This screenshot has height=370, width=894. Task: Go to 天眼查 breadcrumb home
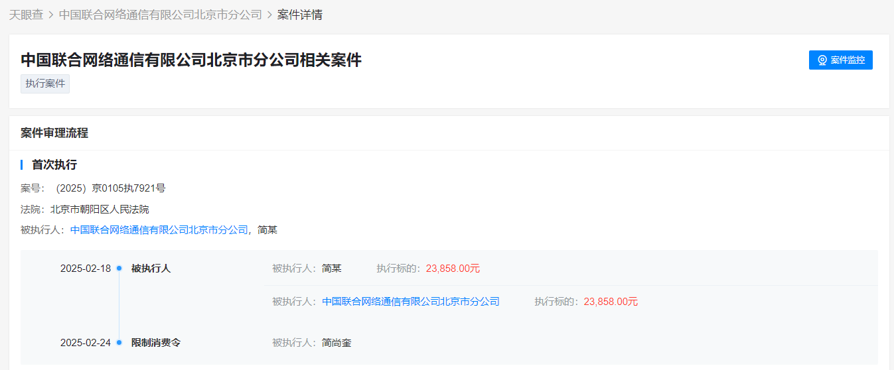(26, 15)
